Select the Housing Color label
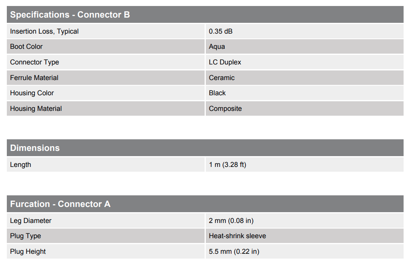The height and width of the screenshot is (265, 408). pyautogui.click(x=32, y=93)
